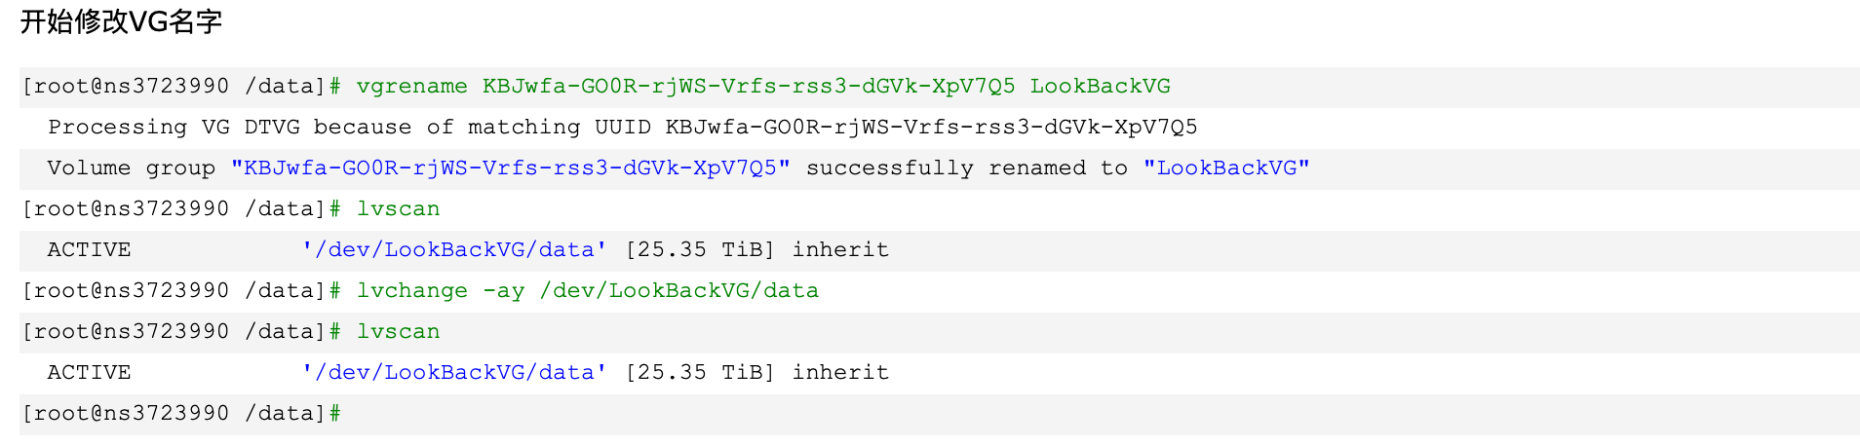Click the words 'successfully renamed to'

(966, 168)
